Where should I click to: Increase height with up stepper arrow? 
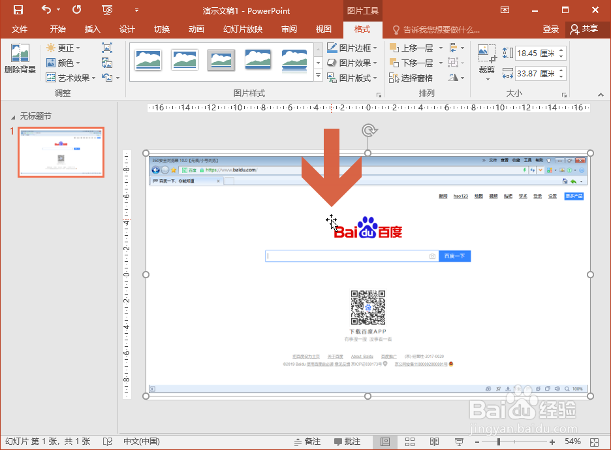[561, 50]
